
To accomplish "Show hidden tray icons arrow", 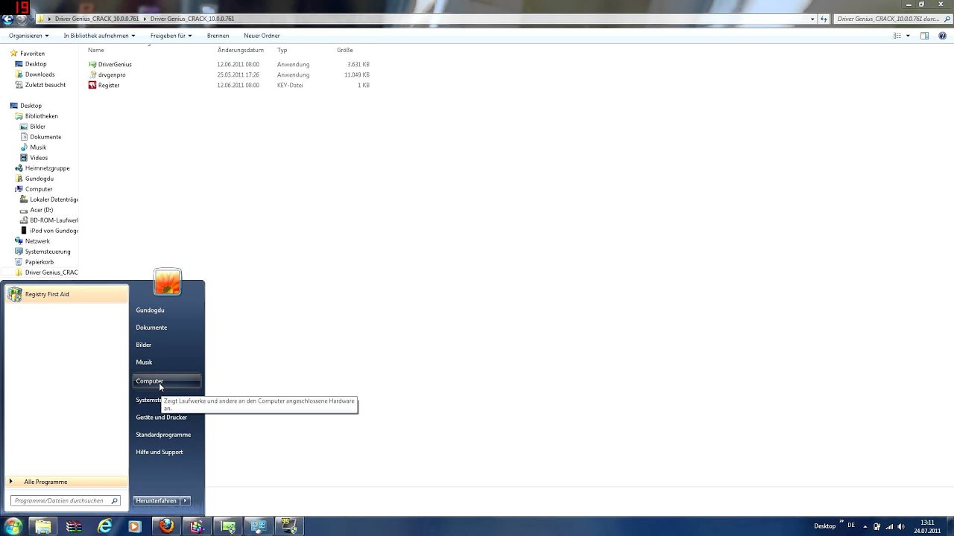I will pyautogui.click(x=864, y=526).
